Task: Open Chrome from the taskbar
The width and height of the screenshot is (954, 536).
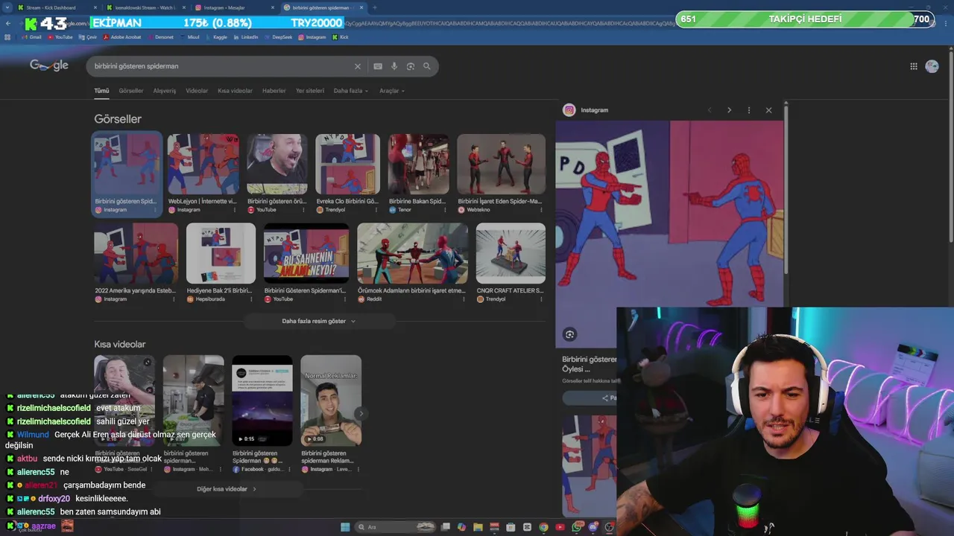Action: point(543,527)
